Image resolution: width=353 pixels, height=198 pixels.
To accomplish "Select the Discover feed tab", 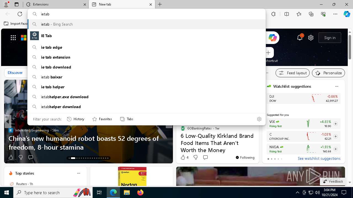I will tap(15, 73).
